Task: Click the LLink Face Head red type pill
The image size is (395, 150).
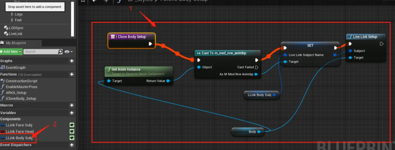Action: pyautogui.click(x=3, y=132)
